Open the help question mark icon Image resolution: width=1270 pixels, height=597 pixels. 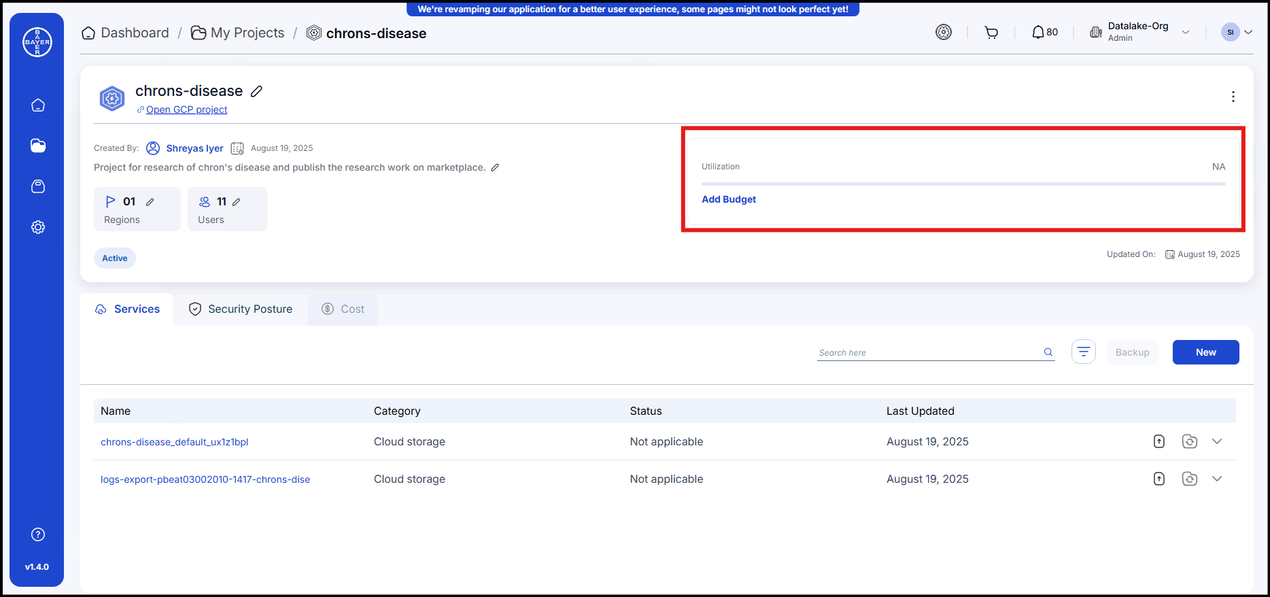38,534
